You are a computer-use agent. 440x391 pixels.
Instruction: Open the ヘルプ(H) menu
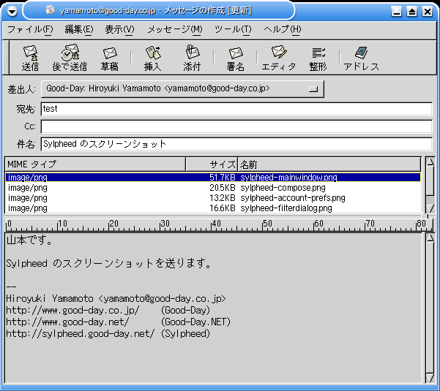point(283,29)
